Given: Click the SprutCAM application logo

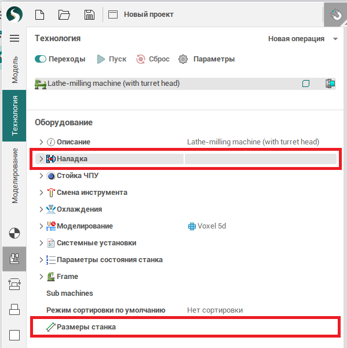Looking at the screenshot, I should click(x=14, y=14).
